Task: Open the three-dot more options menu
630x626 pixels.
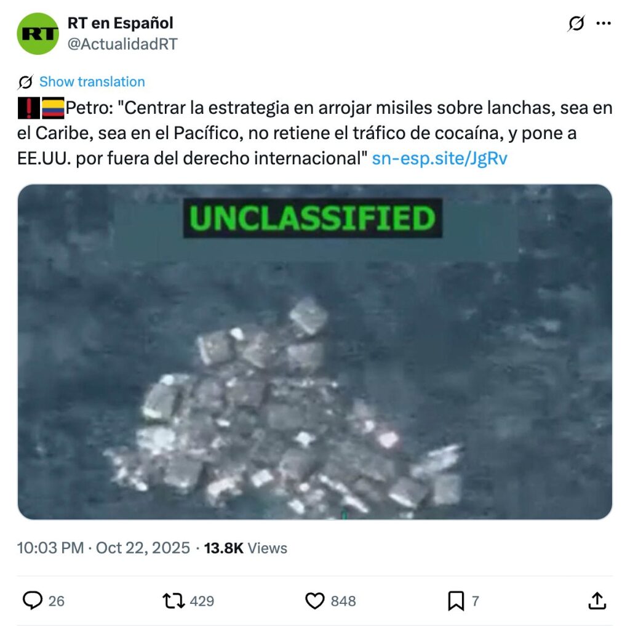Action: point(604,23)
